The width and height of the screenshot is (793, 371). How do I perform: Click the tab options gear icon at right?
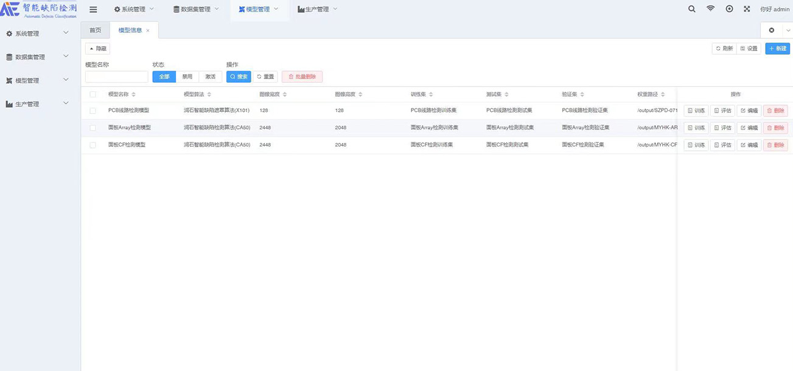(x=772, y=30)
